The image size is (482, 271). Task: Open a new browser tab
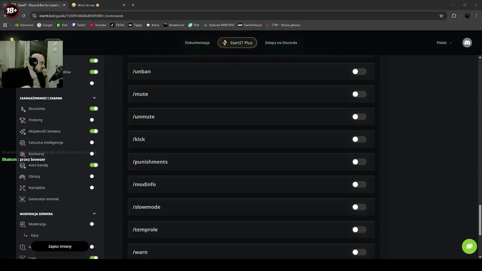click(x=133, y=5)
